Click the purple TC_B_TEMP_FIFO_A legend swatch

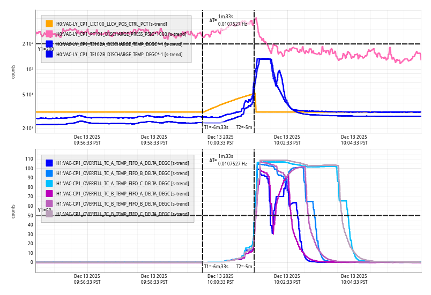[49, 193]
